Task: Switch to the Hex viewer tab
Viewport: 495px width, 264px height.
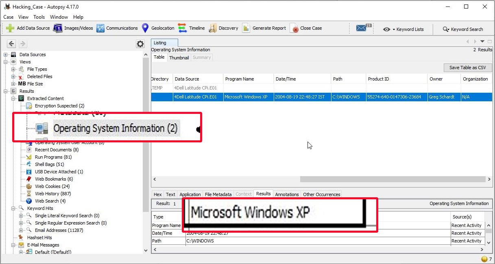Action: click(157, 194)
